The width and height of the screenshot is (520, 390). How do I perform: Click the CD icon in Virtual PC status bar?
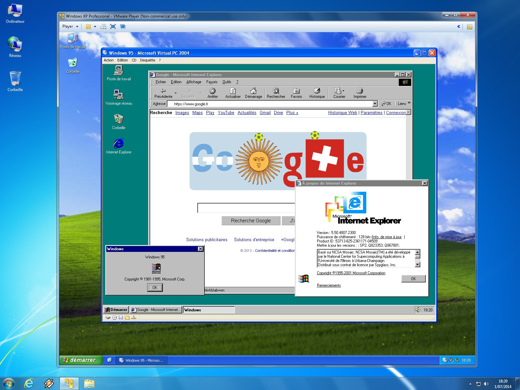coord(114,318)
